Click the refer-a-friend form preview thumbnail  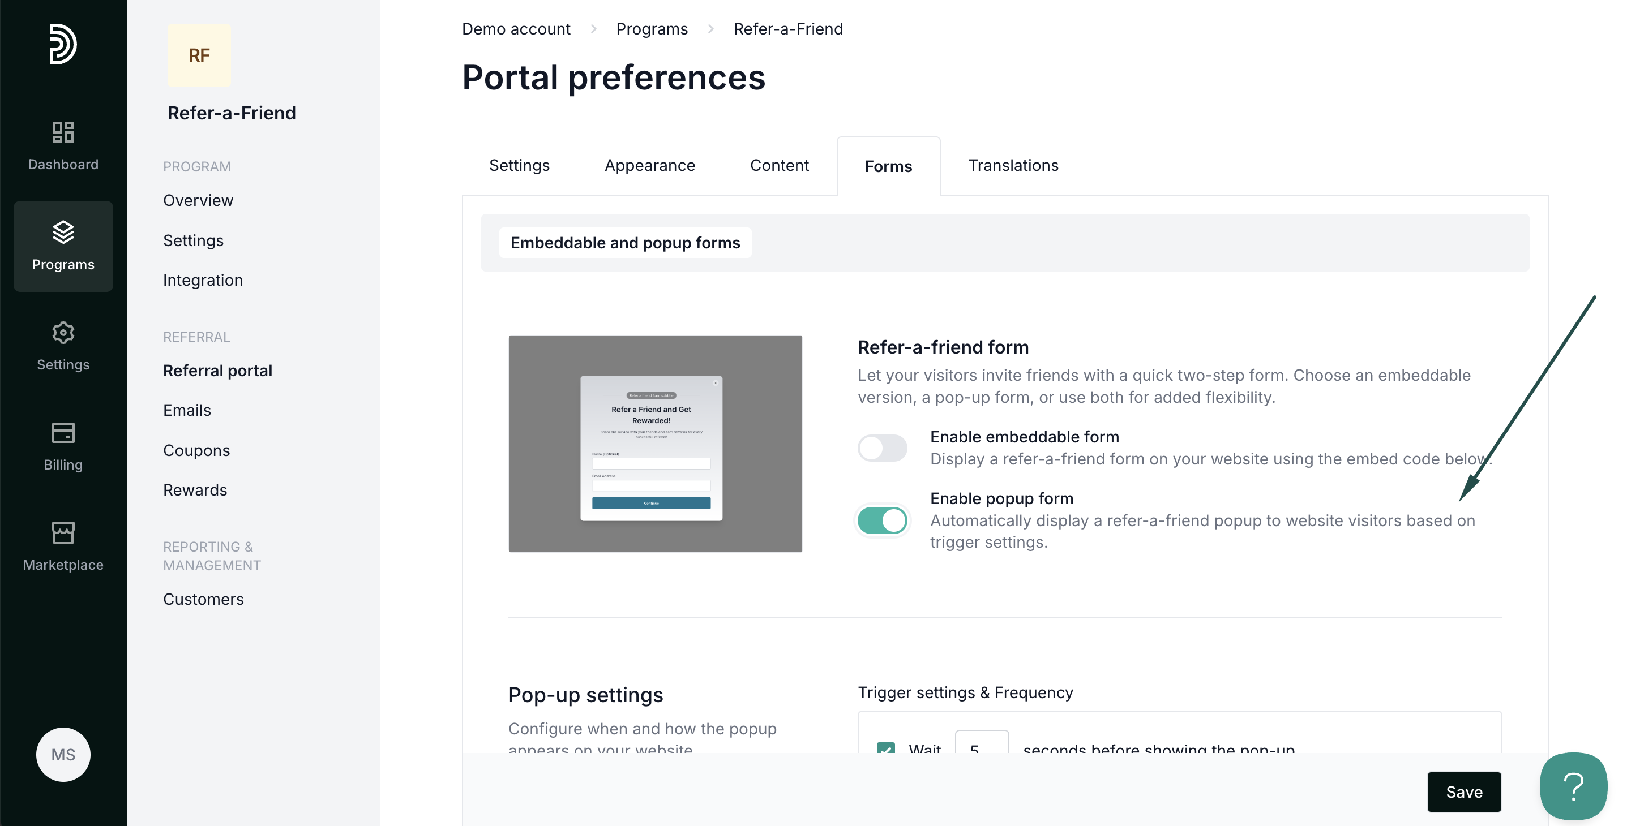tap(656, 444)
